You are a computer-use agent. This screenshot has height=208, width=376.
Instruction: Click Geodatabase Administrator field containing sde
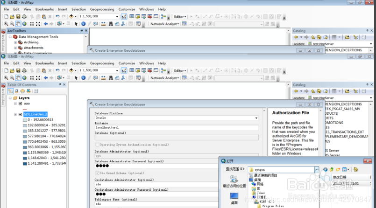point(156,184)
